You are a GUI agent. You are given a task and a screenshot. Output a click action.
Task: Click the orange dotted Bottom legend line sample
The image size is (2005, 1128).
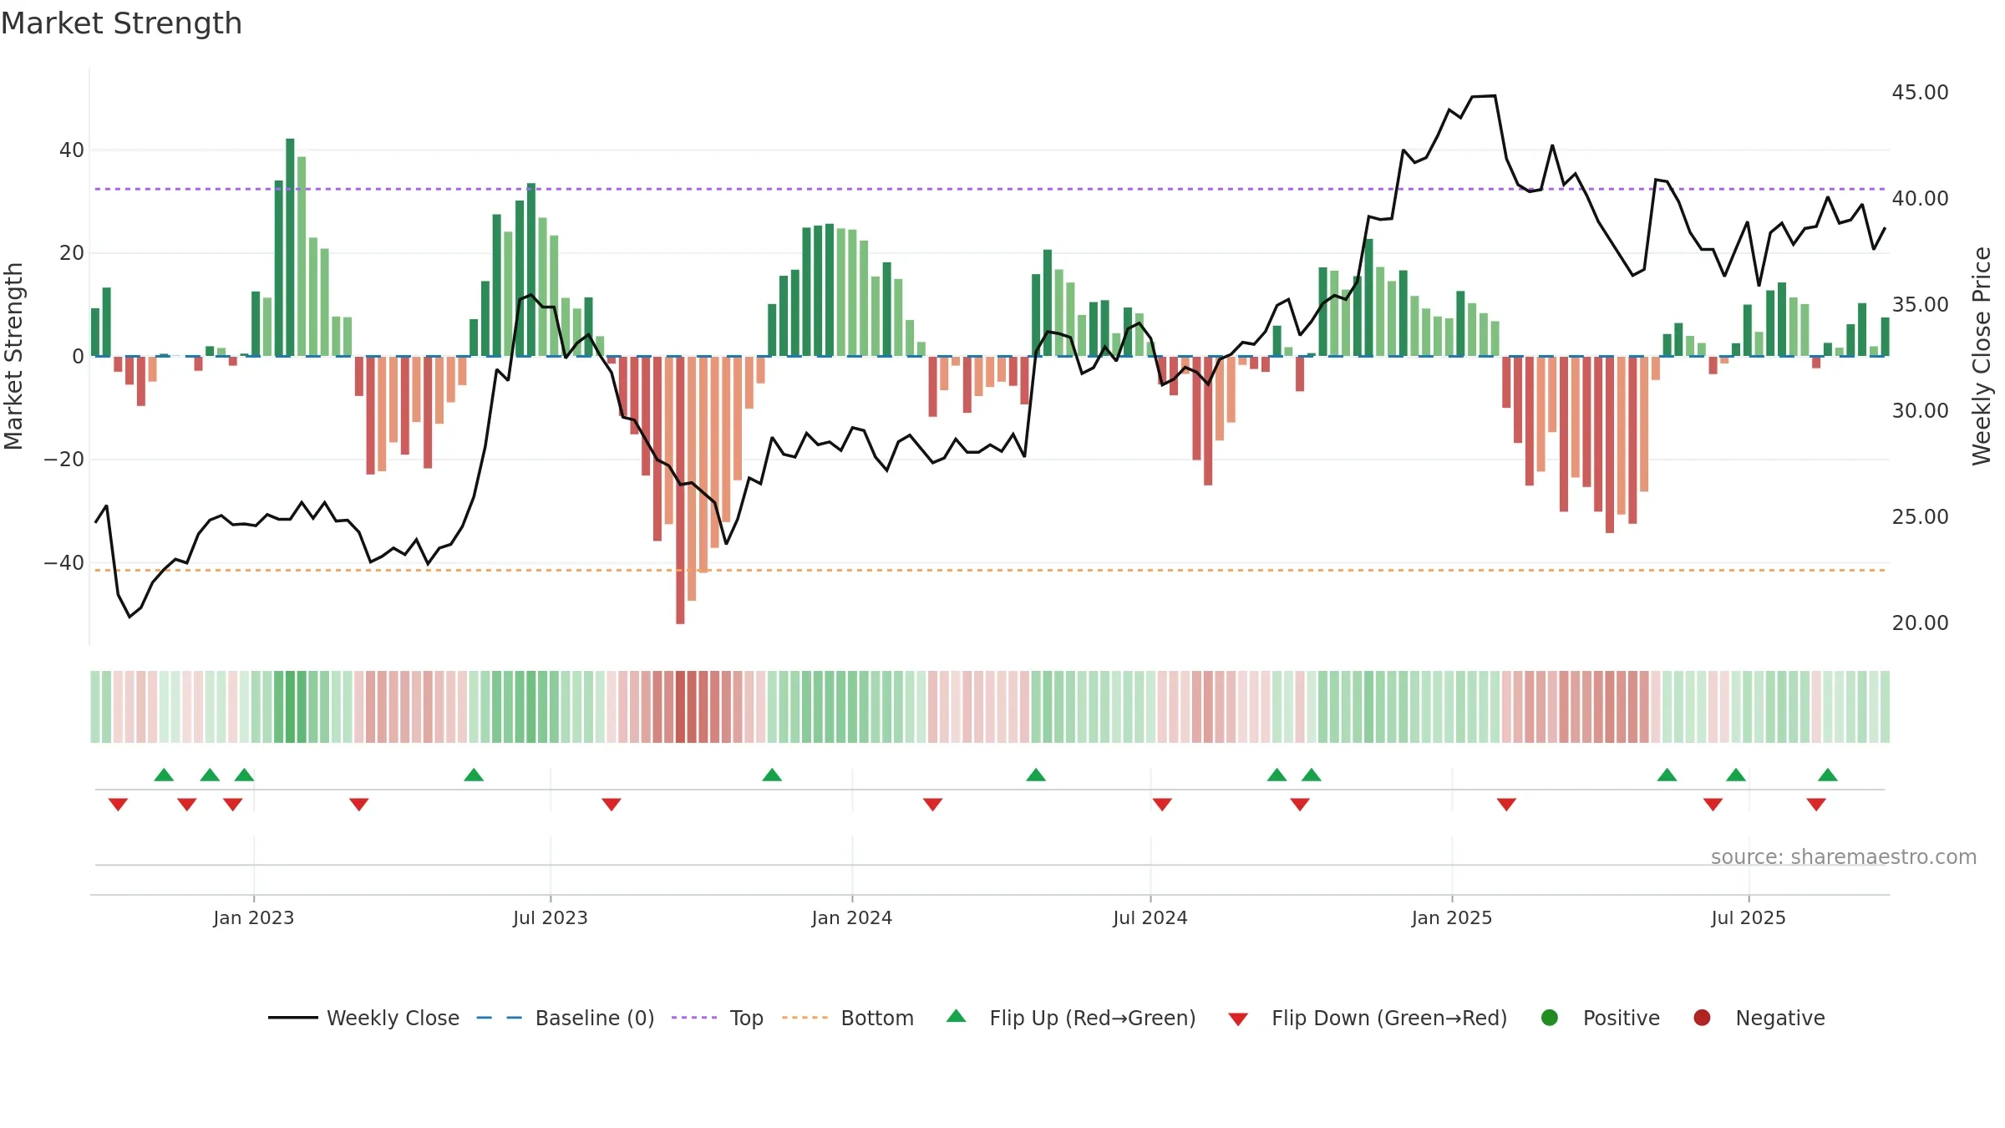tap(805, 1018)
